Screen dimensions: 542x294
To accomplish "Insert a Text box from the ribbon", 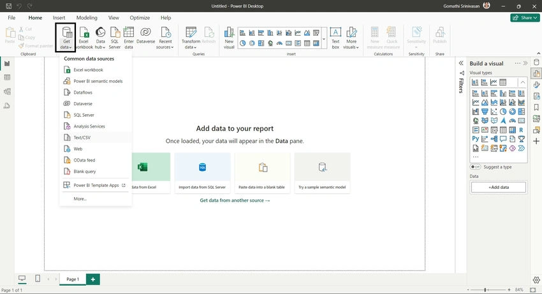I will point(335,38).
